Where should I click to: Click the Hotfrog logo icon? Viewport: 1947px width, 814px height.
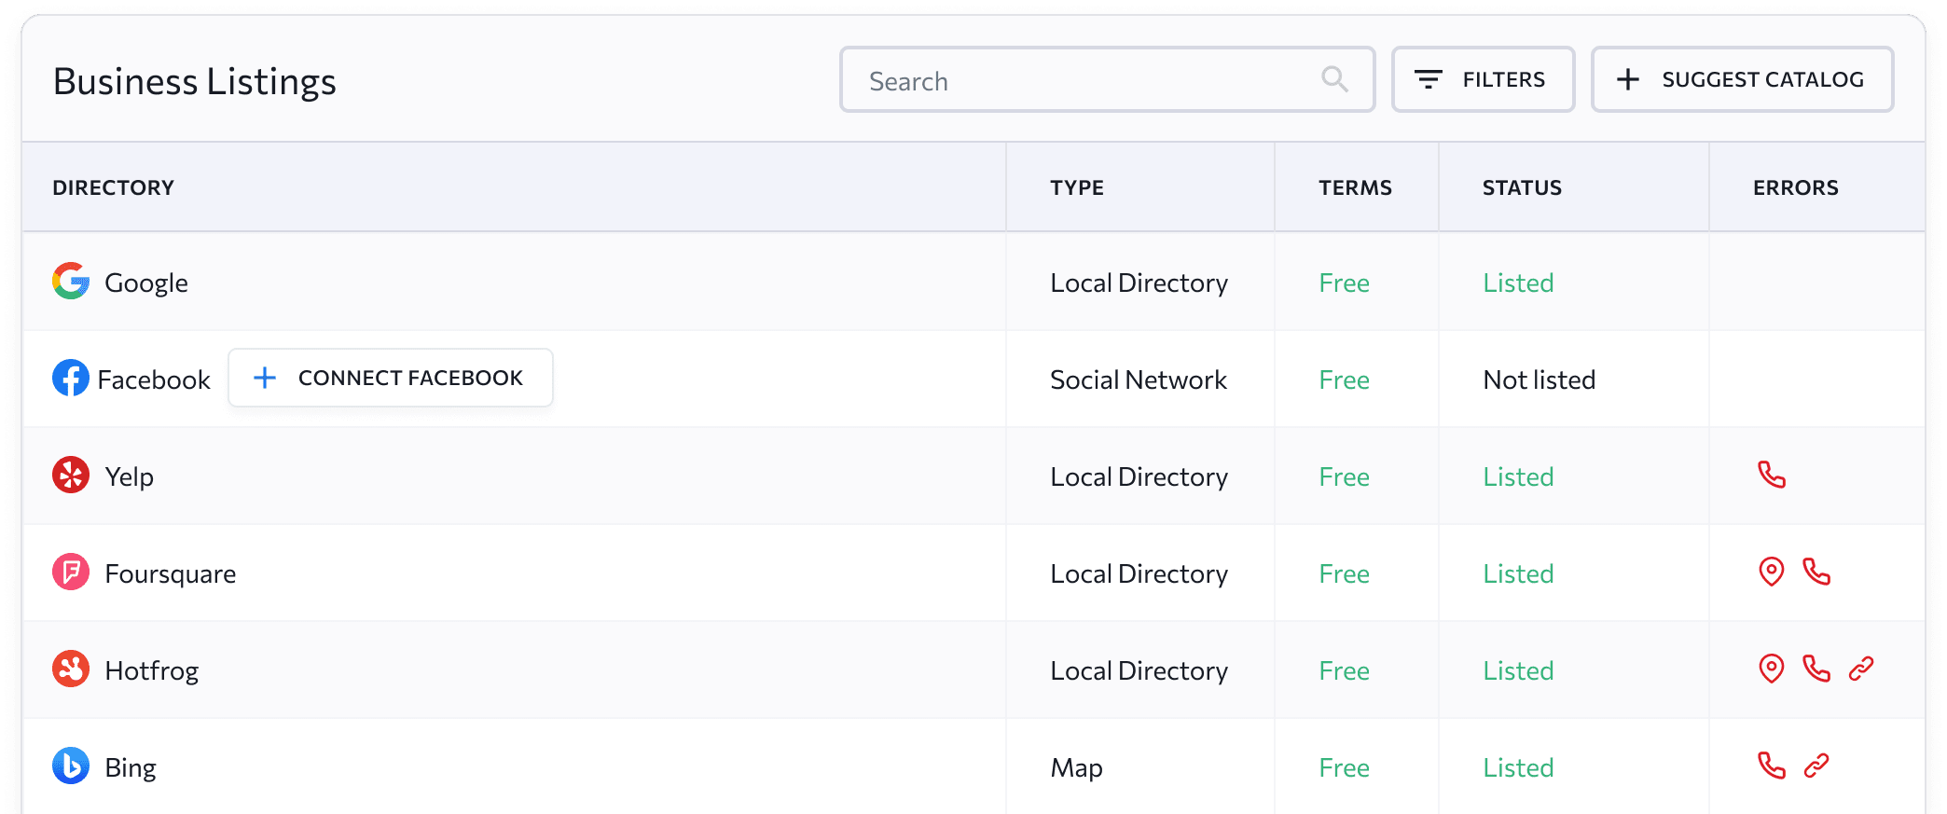71,669
